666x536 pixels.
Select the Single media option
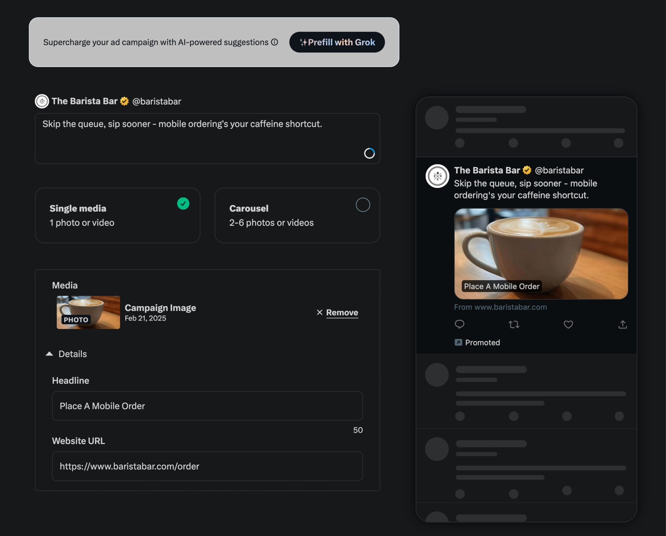click(118, 215)
